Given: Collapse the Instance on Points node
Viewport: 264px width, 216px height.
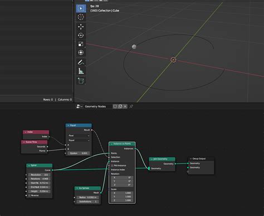Looking at the screenshot, I should tap(111, 144).
